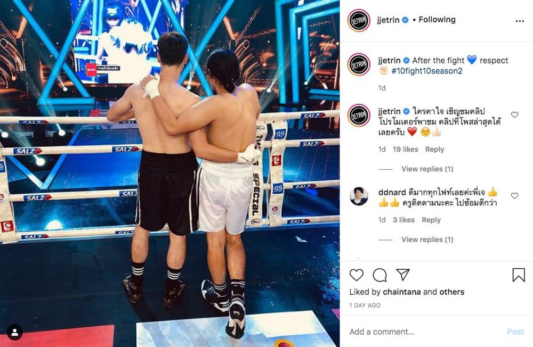This screenshot has height=347, width=533.
Task: Share the post via paper plane icon
Action: click(403, 274)
